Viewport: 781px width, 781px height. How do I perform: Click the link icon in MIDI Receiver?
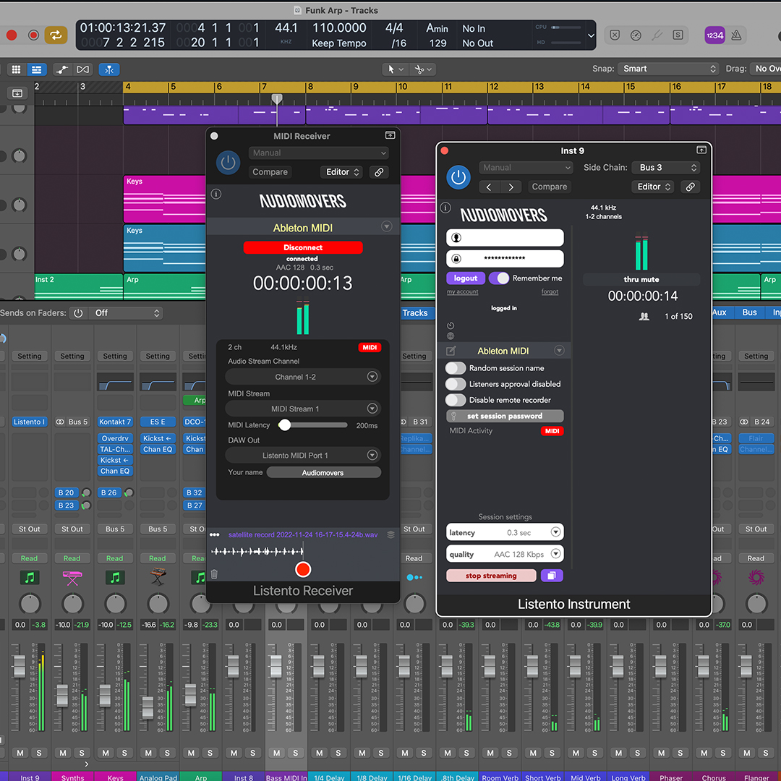click(379, 172)
